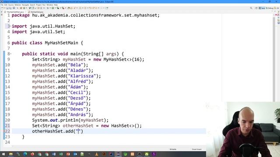This screenshot has width=280, height=157.
Task: Open PowerPoint from the taskbar
Action: (x=68, y=154)
